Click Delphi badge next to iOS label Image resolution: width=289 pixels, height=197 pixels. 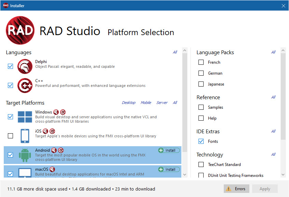[45, 131]
